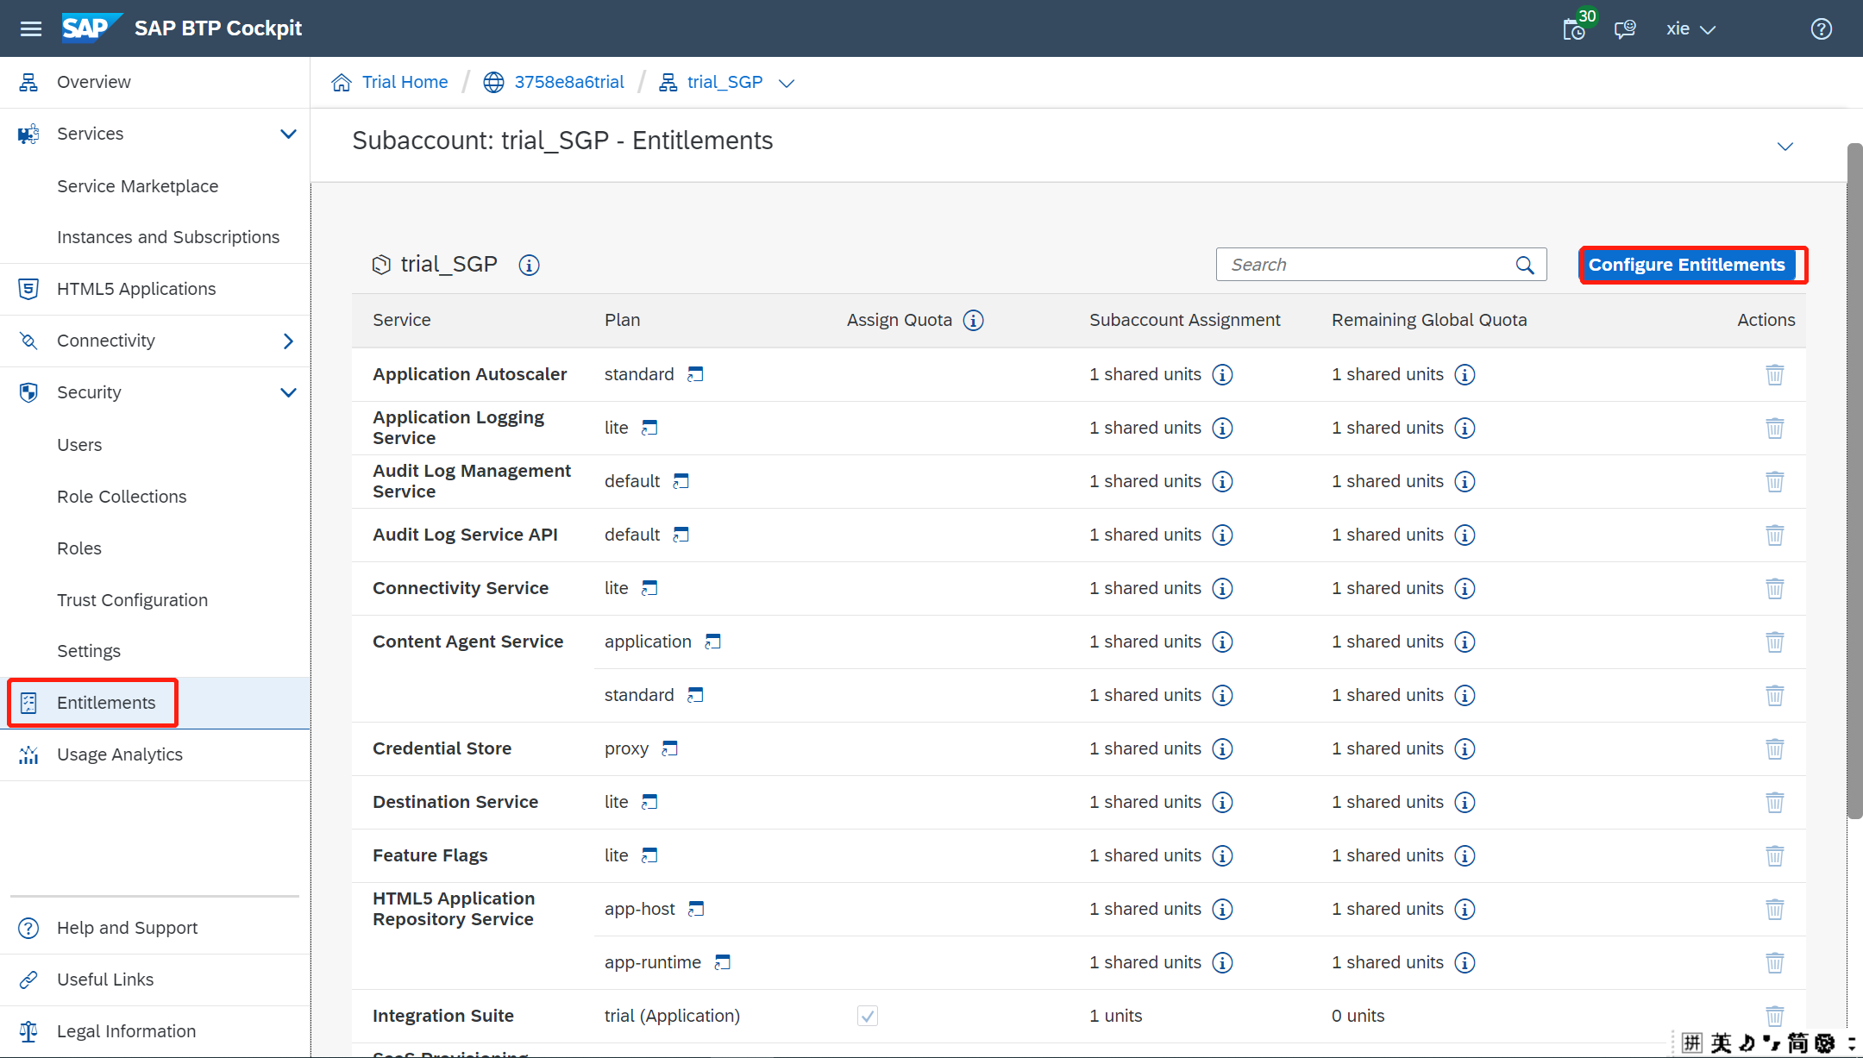This screenshot has height=1058, width=1863.
Task: Click the Subaccount Assignment column header
Action: tap(1184, 320)
